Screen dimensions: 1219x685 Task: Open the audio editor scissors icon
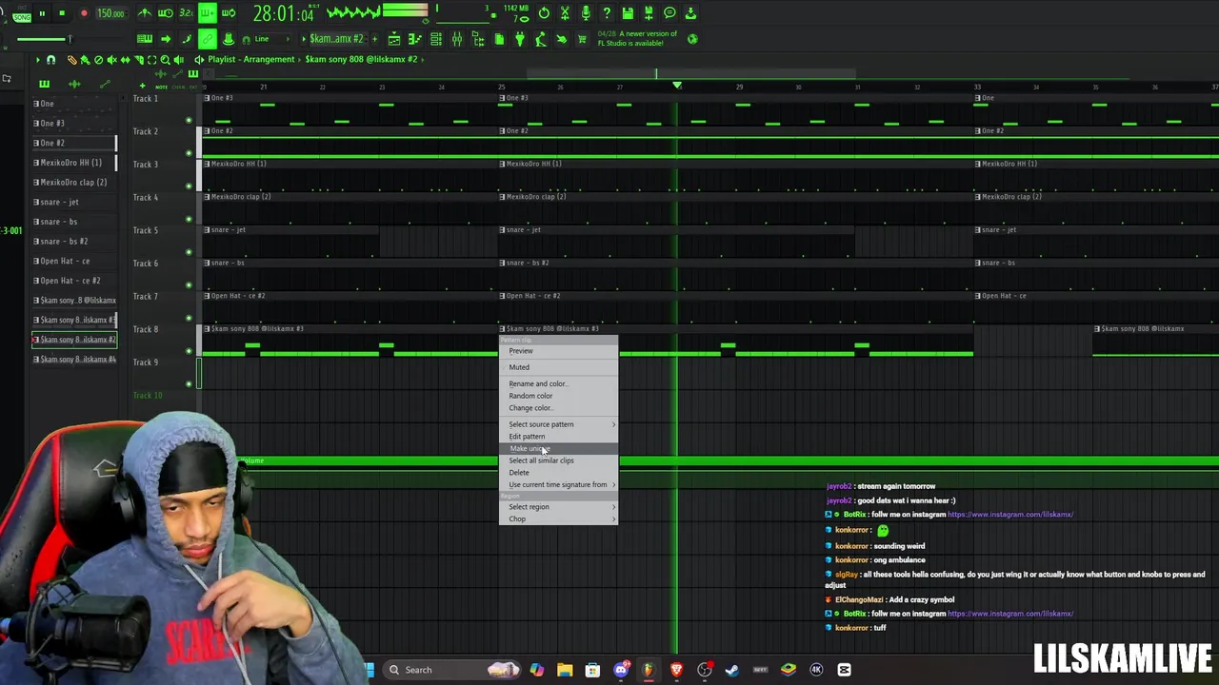pyautogui.click(x=565, y=13)
